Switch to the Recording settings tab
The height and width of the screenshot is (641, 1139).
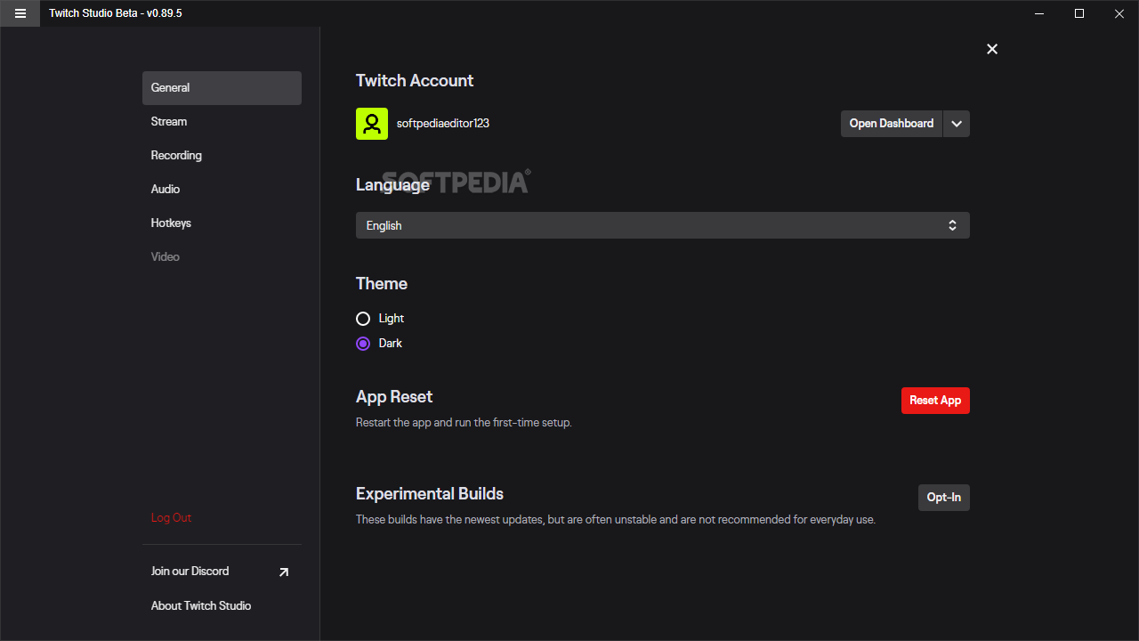[222, 156]
